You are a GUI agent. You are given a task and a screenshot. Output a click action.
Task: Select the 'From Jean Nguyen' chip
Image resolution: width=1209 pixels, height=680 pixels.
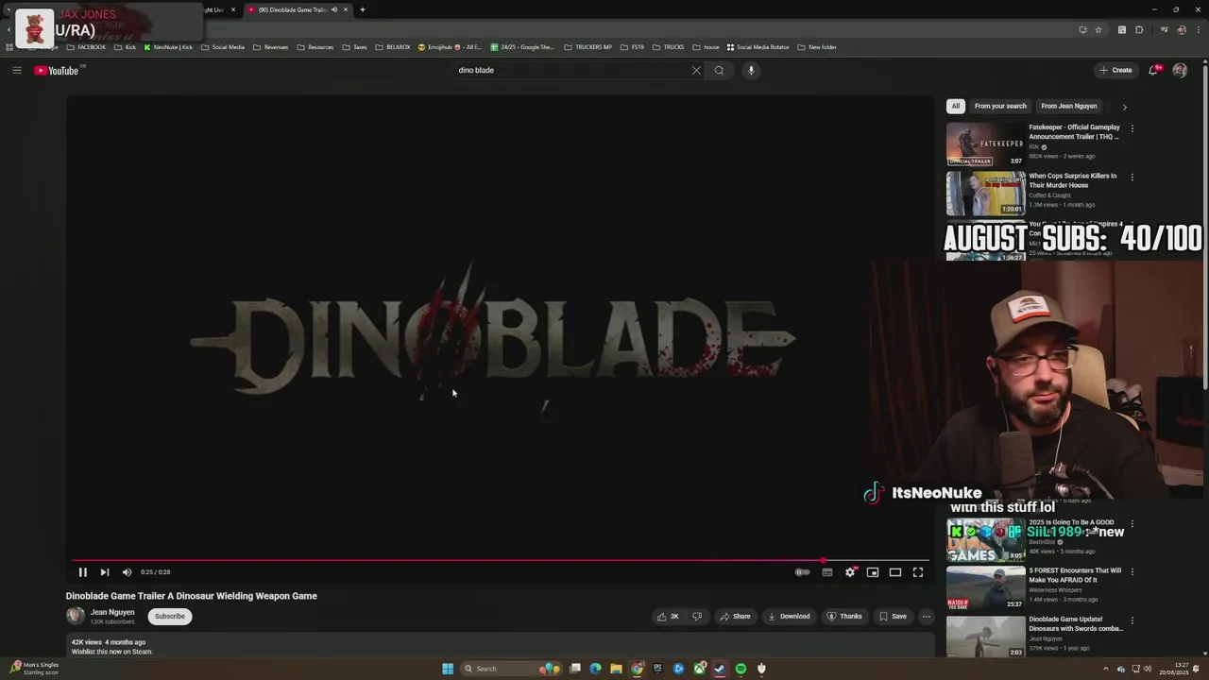click(x=1069, y=106)
